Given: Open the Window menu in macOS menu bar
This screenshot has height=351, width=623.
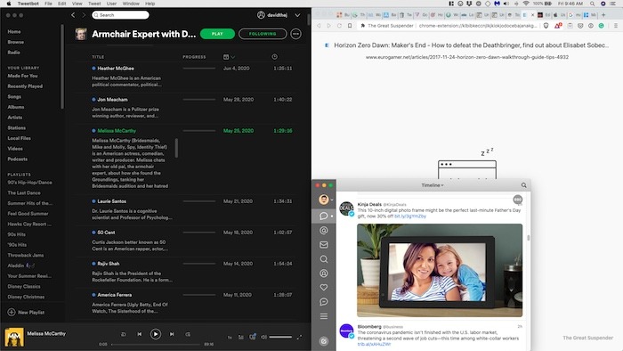Looking at the screenshot, I should 131,4.
